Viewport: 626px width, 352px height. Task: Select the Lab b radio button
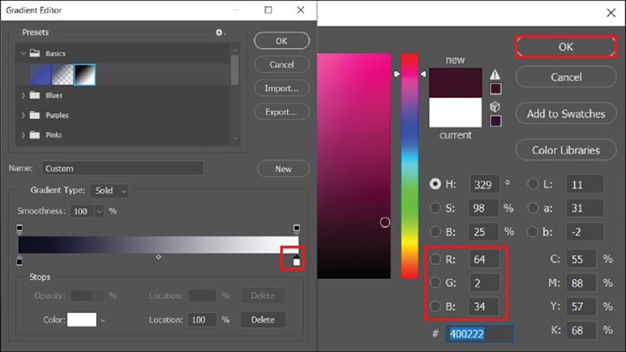(x=533, y=232)
